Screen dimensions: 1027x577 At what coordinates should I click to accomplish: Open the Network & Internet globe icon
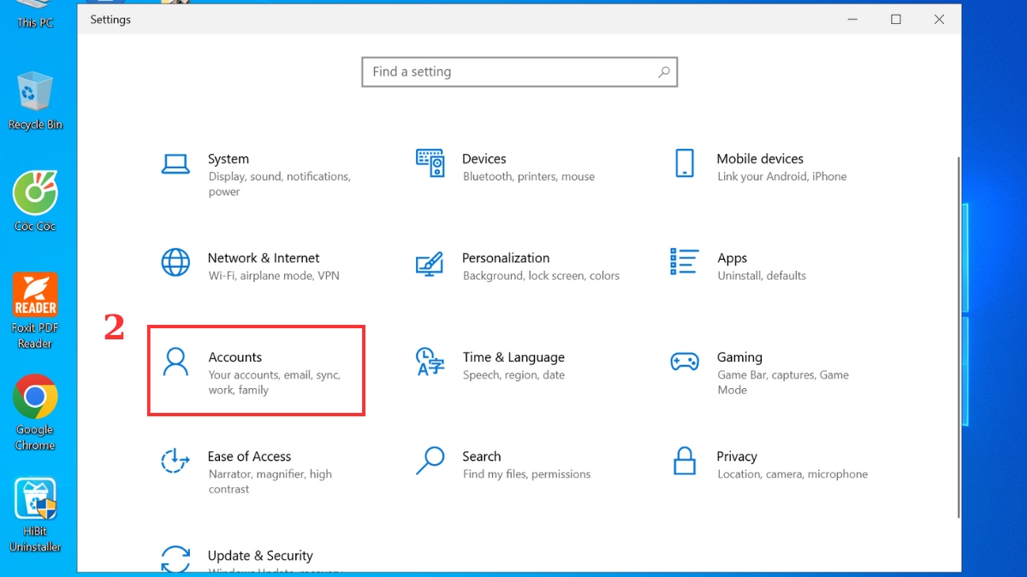tap(175, 262)
